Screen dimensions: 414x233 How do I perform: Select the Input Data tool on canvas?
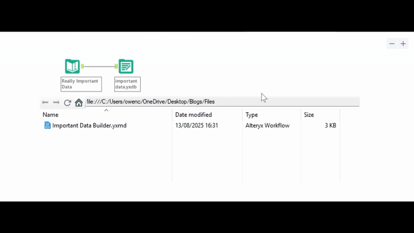click(x=72, y=66)
